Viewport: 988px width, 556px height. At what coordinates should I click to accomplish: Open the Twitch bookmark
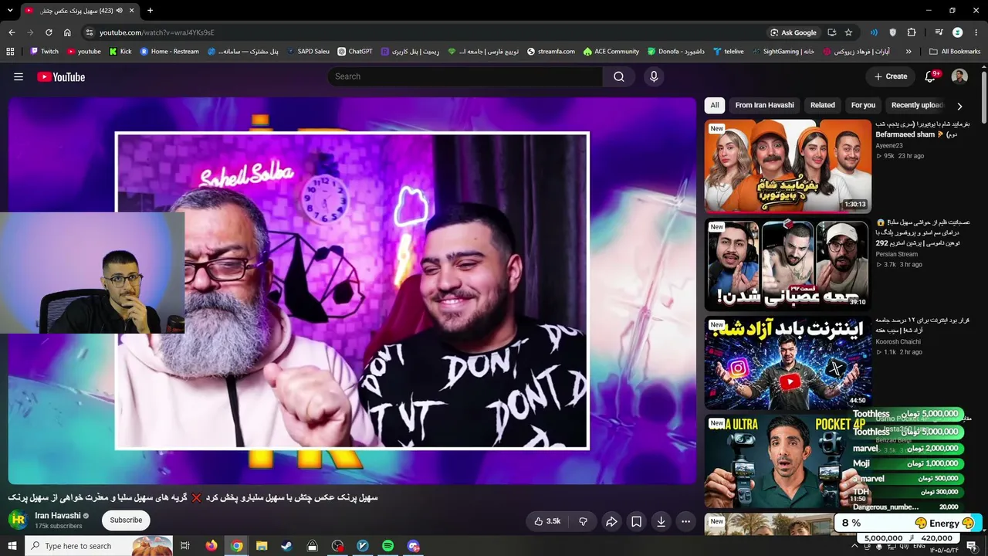[x=44, y=52]
